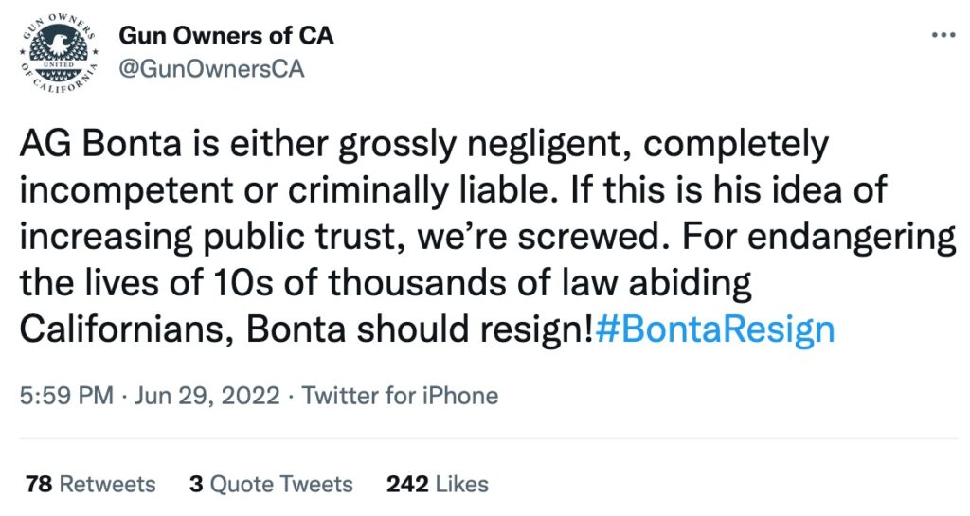Click the phrase "law abiding" in the tweet
Image resolution: width=970 pixels, height=516 pixels.
[656, 282]
